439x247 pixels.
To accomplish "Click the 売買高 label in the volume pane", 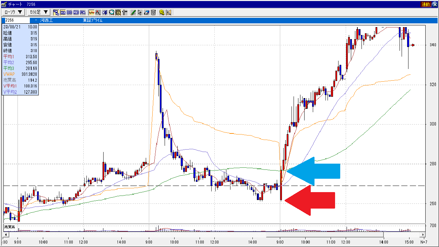I will coord(9,227).
